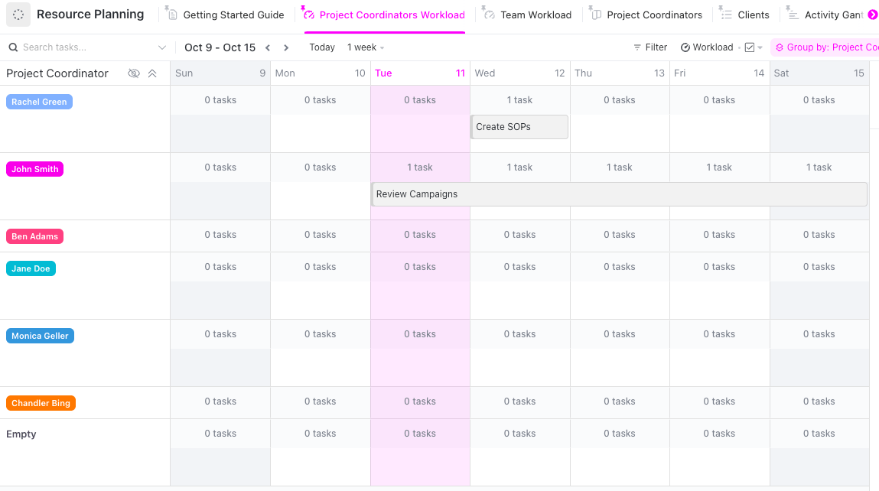Image resolution: width=879 pixels, height=491 pixels.
Task: Toggle the checkbox next to Workload
Action: tap(750, 47)
